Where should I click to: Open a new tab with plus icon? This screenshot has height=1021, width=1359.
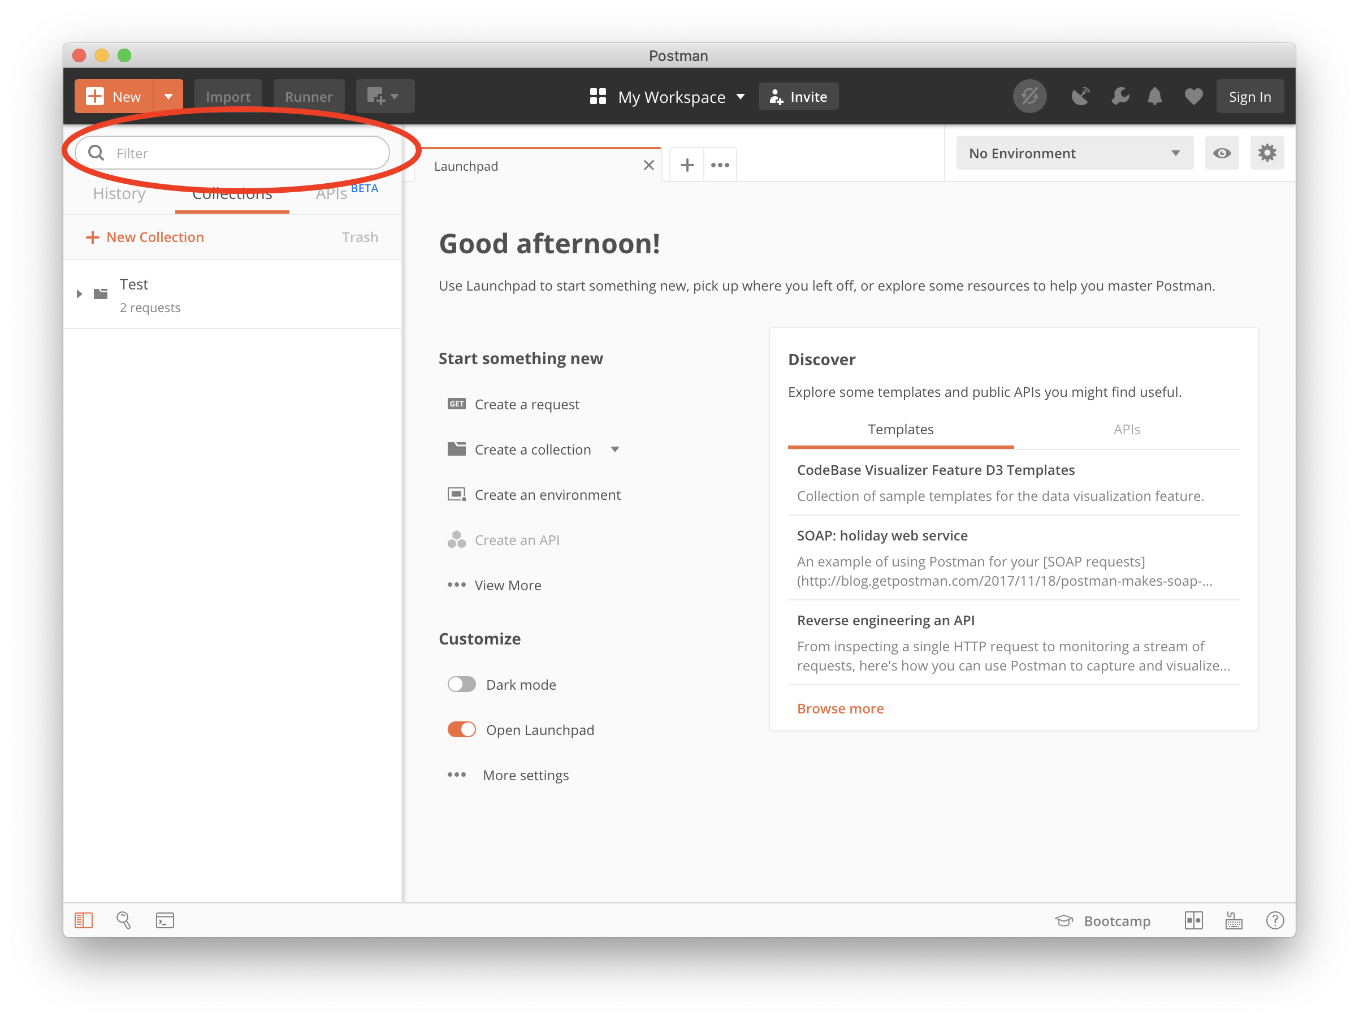(687, 165)
